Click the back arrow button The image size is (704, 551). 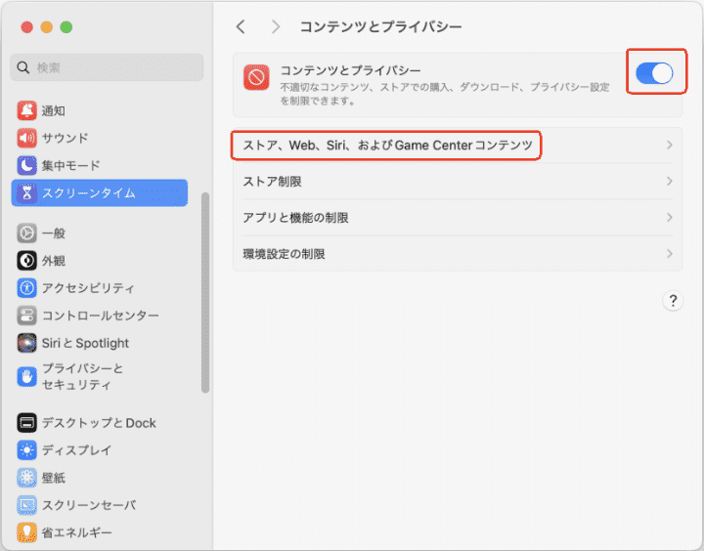coord(241,26)
